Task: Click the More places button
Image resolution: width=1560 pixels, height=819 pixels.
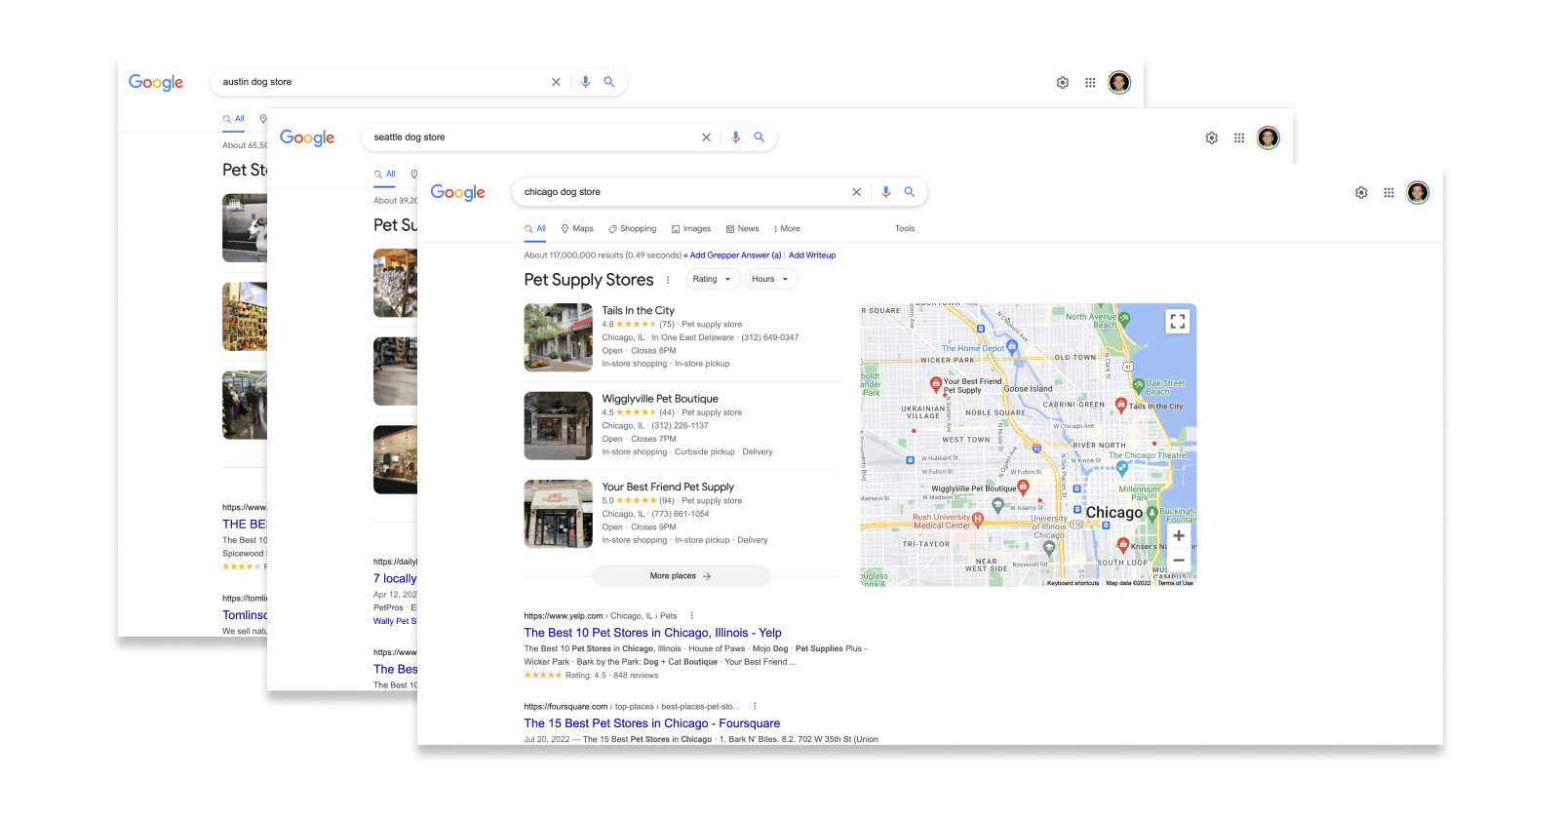Action: click(681, 576)
